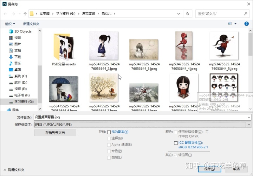Toggle the 使用校样设置 checkbox
Viewport: 253px width, 176px height.
pos(176,132)
